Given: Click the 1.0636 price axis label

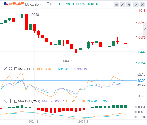Looking at the screenshot, I should click(x=141, y=38).
